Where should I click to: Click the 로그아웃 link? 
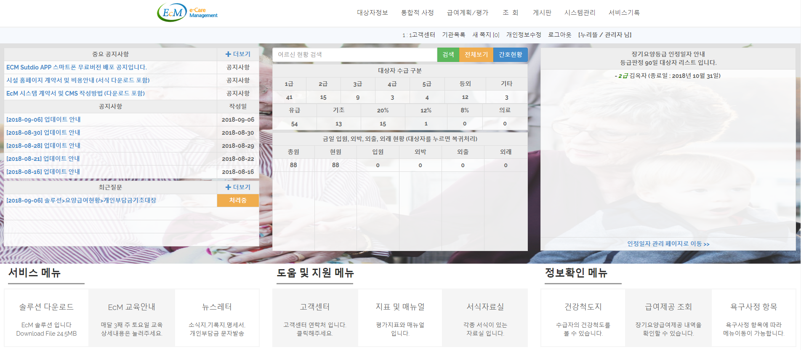pos(559,35)
